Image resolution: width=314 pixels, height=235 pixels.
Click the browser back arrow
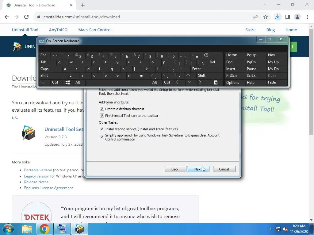(7, 17)
